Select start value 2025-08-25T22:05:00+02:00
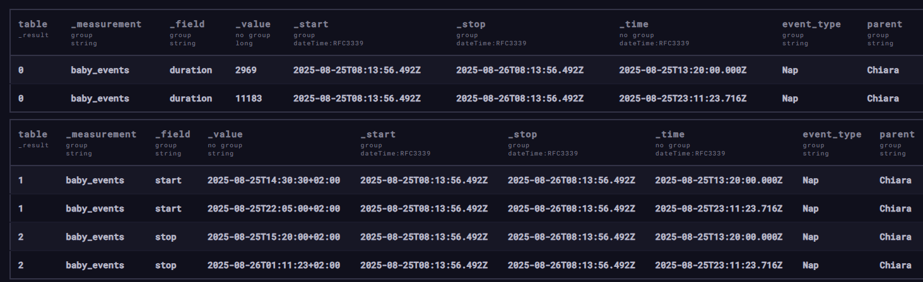Image resolution: width=923 pixels, height=282 pixels. point(274,208)
